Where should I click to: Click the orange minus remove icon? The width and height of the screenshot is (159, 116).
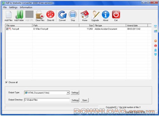(156, 41)
